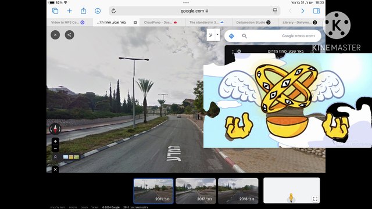Tap the battery 82% status indicator
This screenshot has height=209, width=372.
[56, 2]
